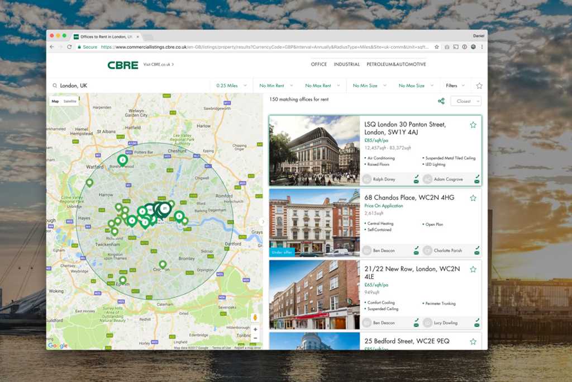This screenshot has width=572, height=382.
Task: Favorite the 21/22 New Row listing
Action: coord(473,269)
